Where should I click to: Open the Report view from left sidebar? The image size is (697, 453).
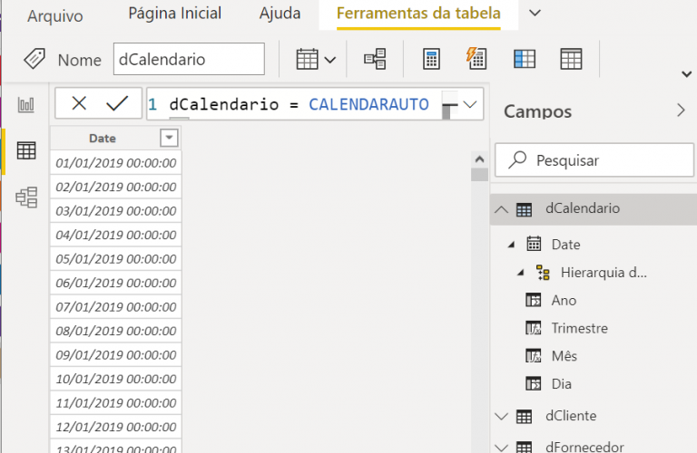coord(26,105)
